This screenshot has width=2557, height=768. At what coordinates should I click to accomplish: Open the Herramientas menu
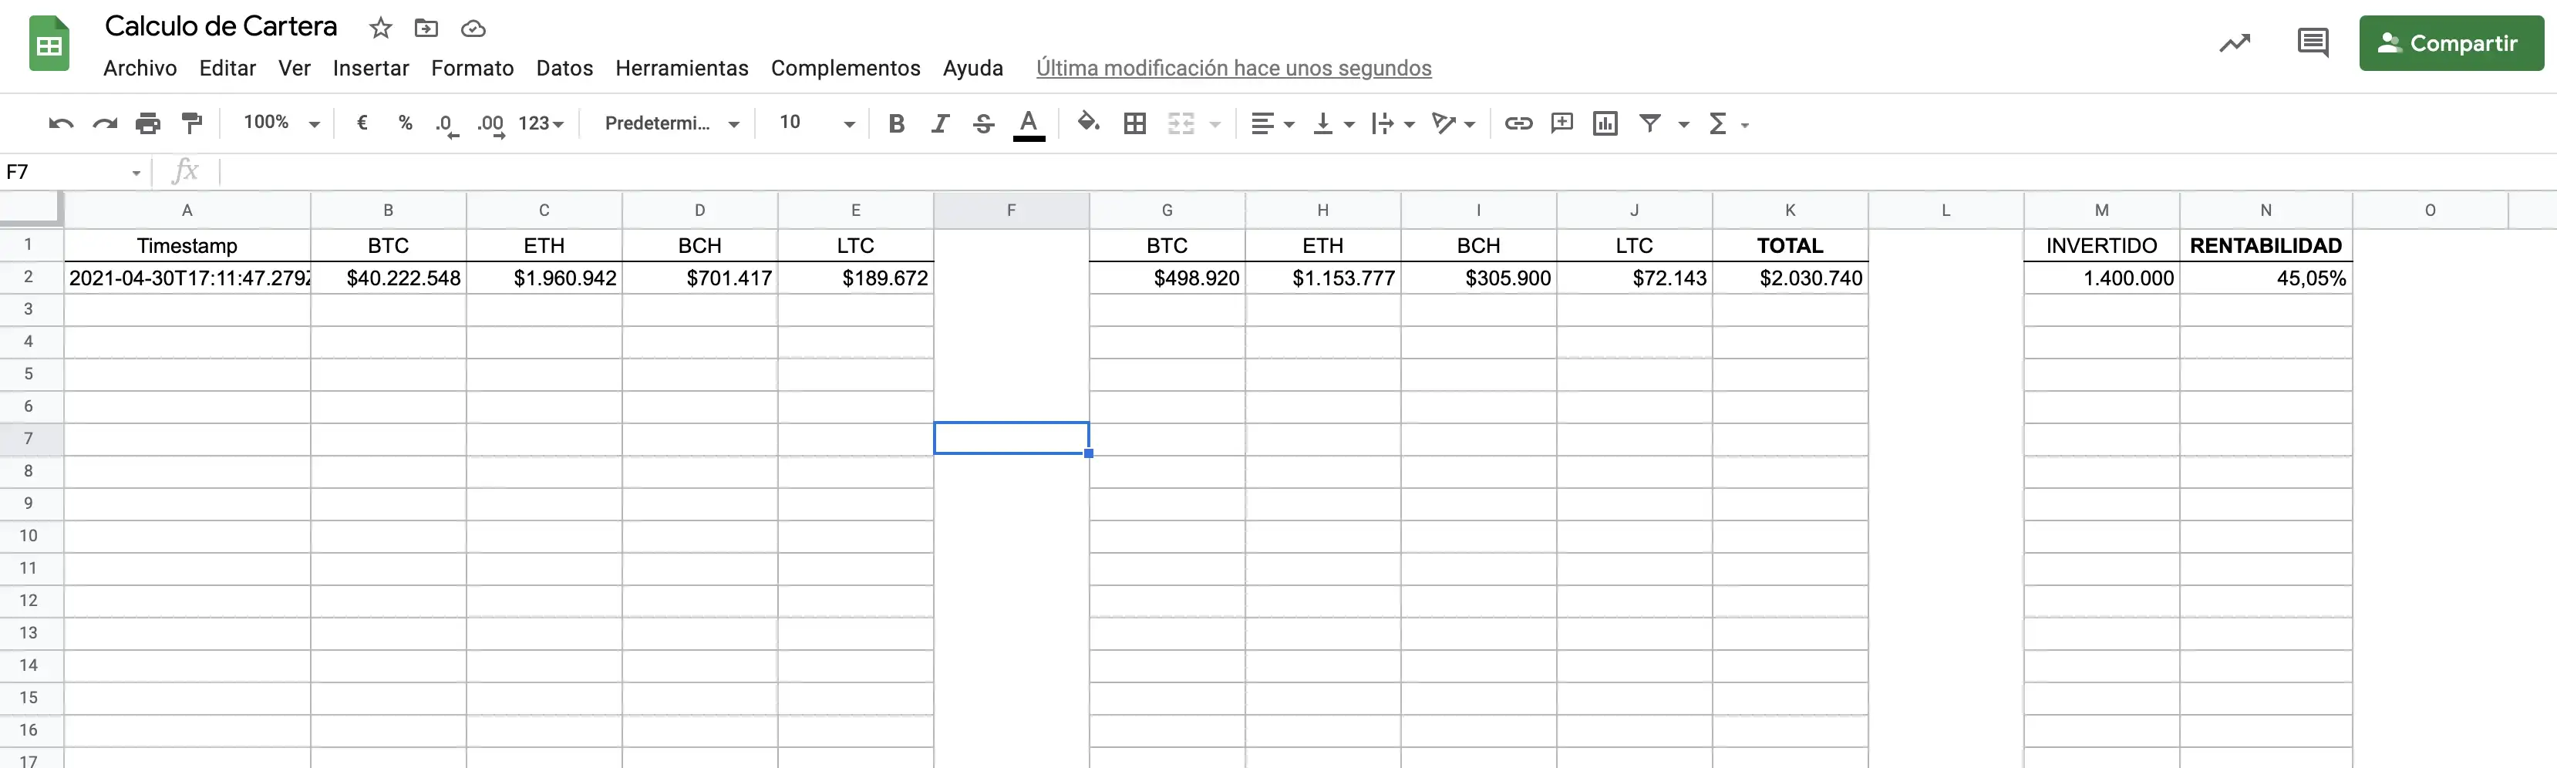682,68
